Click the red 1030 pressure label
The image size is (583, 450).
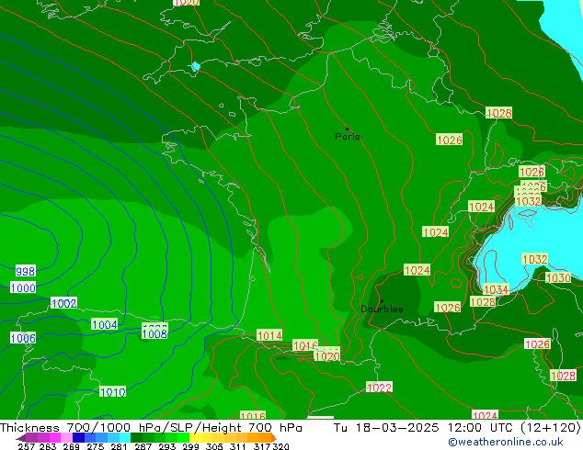(558, 277)
